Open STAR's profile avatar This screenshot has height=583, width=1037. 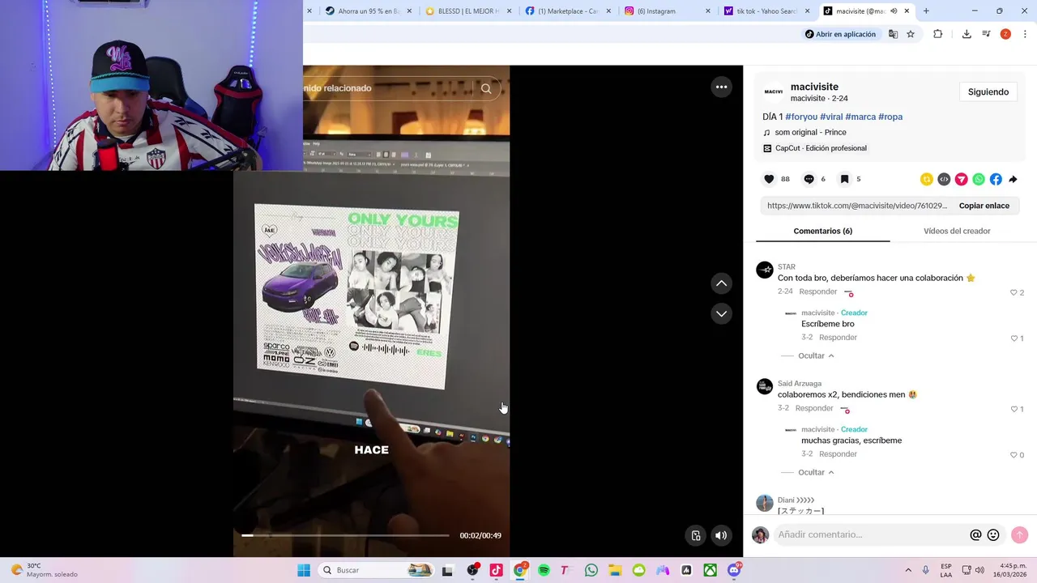pos(765,270)
